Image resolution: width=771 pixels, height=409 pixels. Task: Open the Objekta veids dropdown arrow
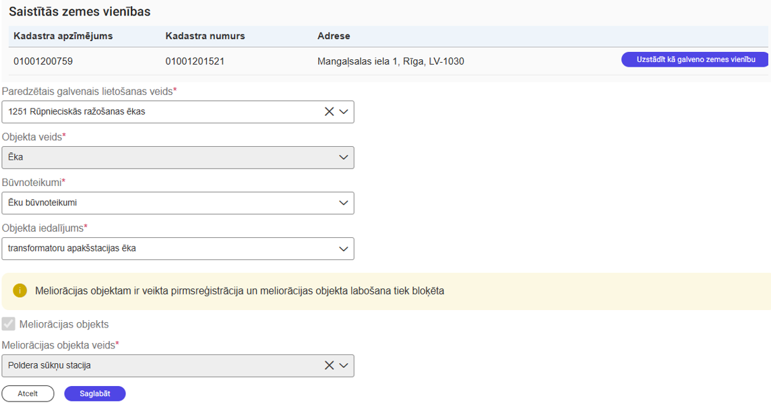point(344,158)
